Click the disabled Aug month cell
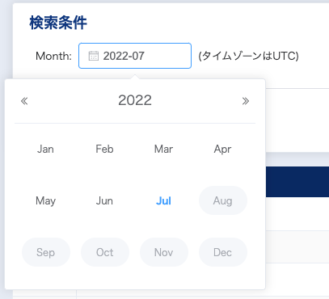The image size is (329, 299). click(x=223, y=200)
